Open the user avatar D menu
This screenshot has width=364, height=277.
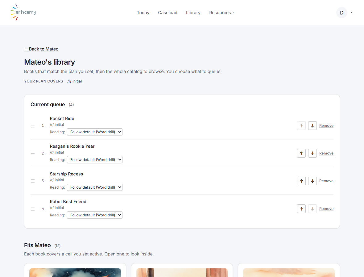click(341, 13)
